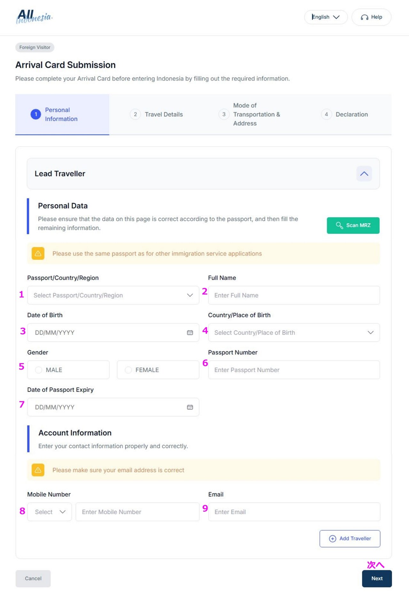Select the MALE gender radio button

pyautogui.click(x=39, y=370)
